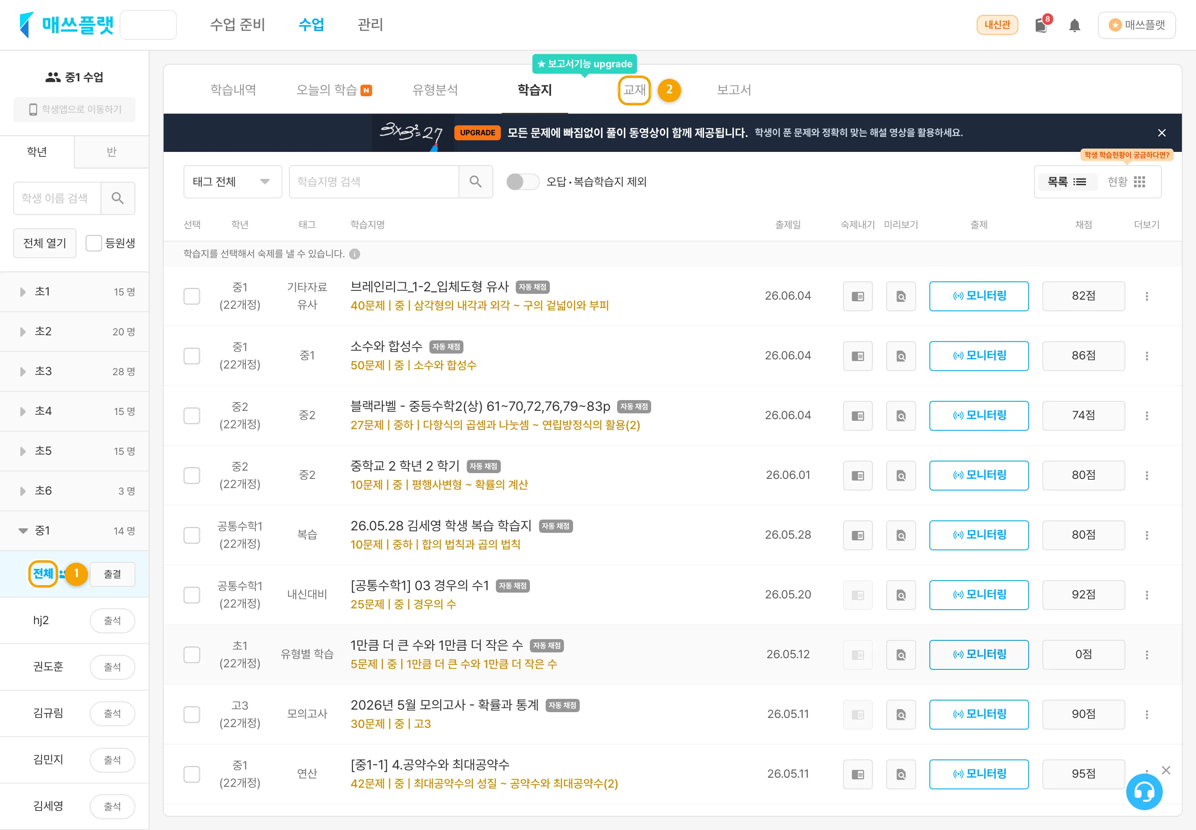Click the homework icon for 브레인리그_1-2_입체도형 유사
The height and width of the screenshot is (830, 1196).
[x=858, y=296]
